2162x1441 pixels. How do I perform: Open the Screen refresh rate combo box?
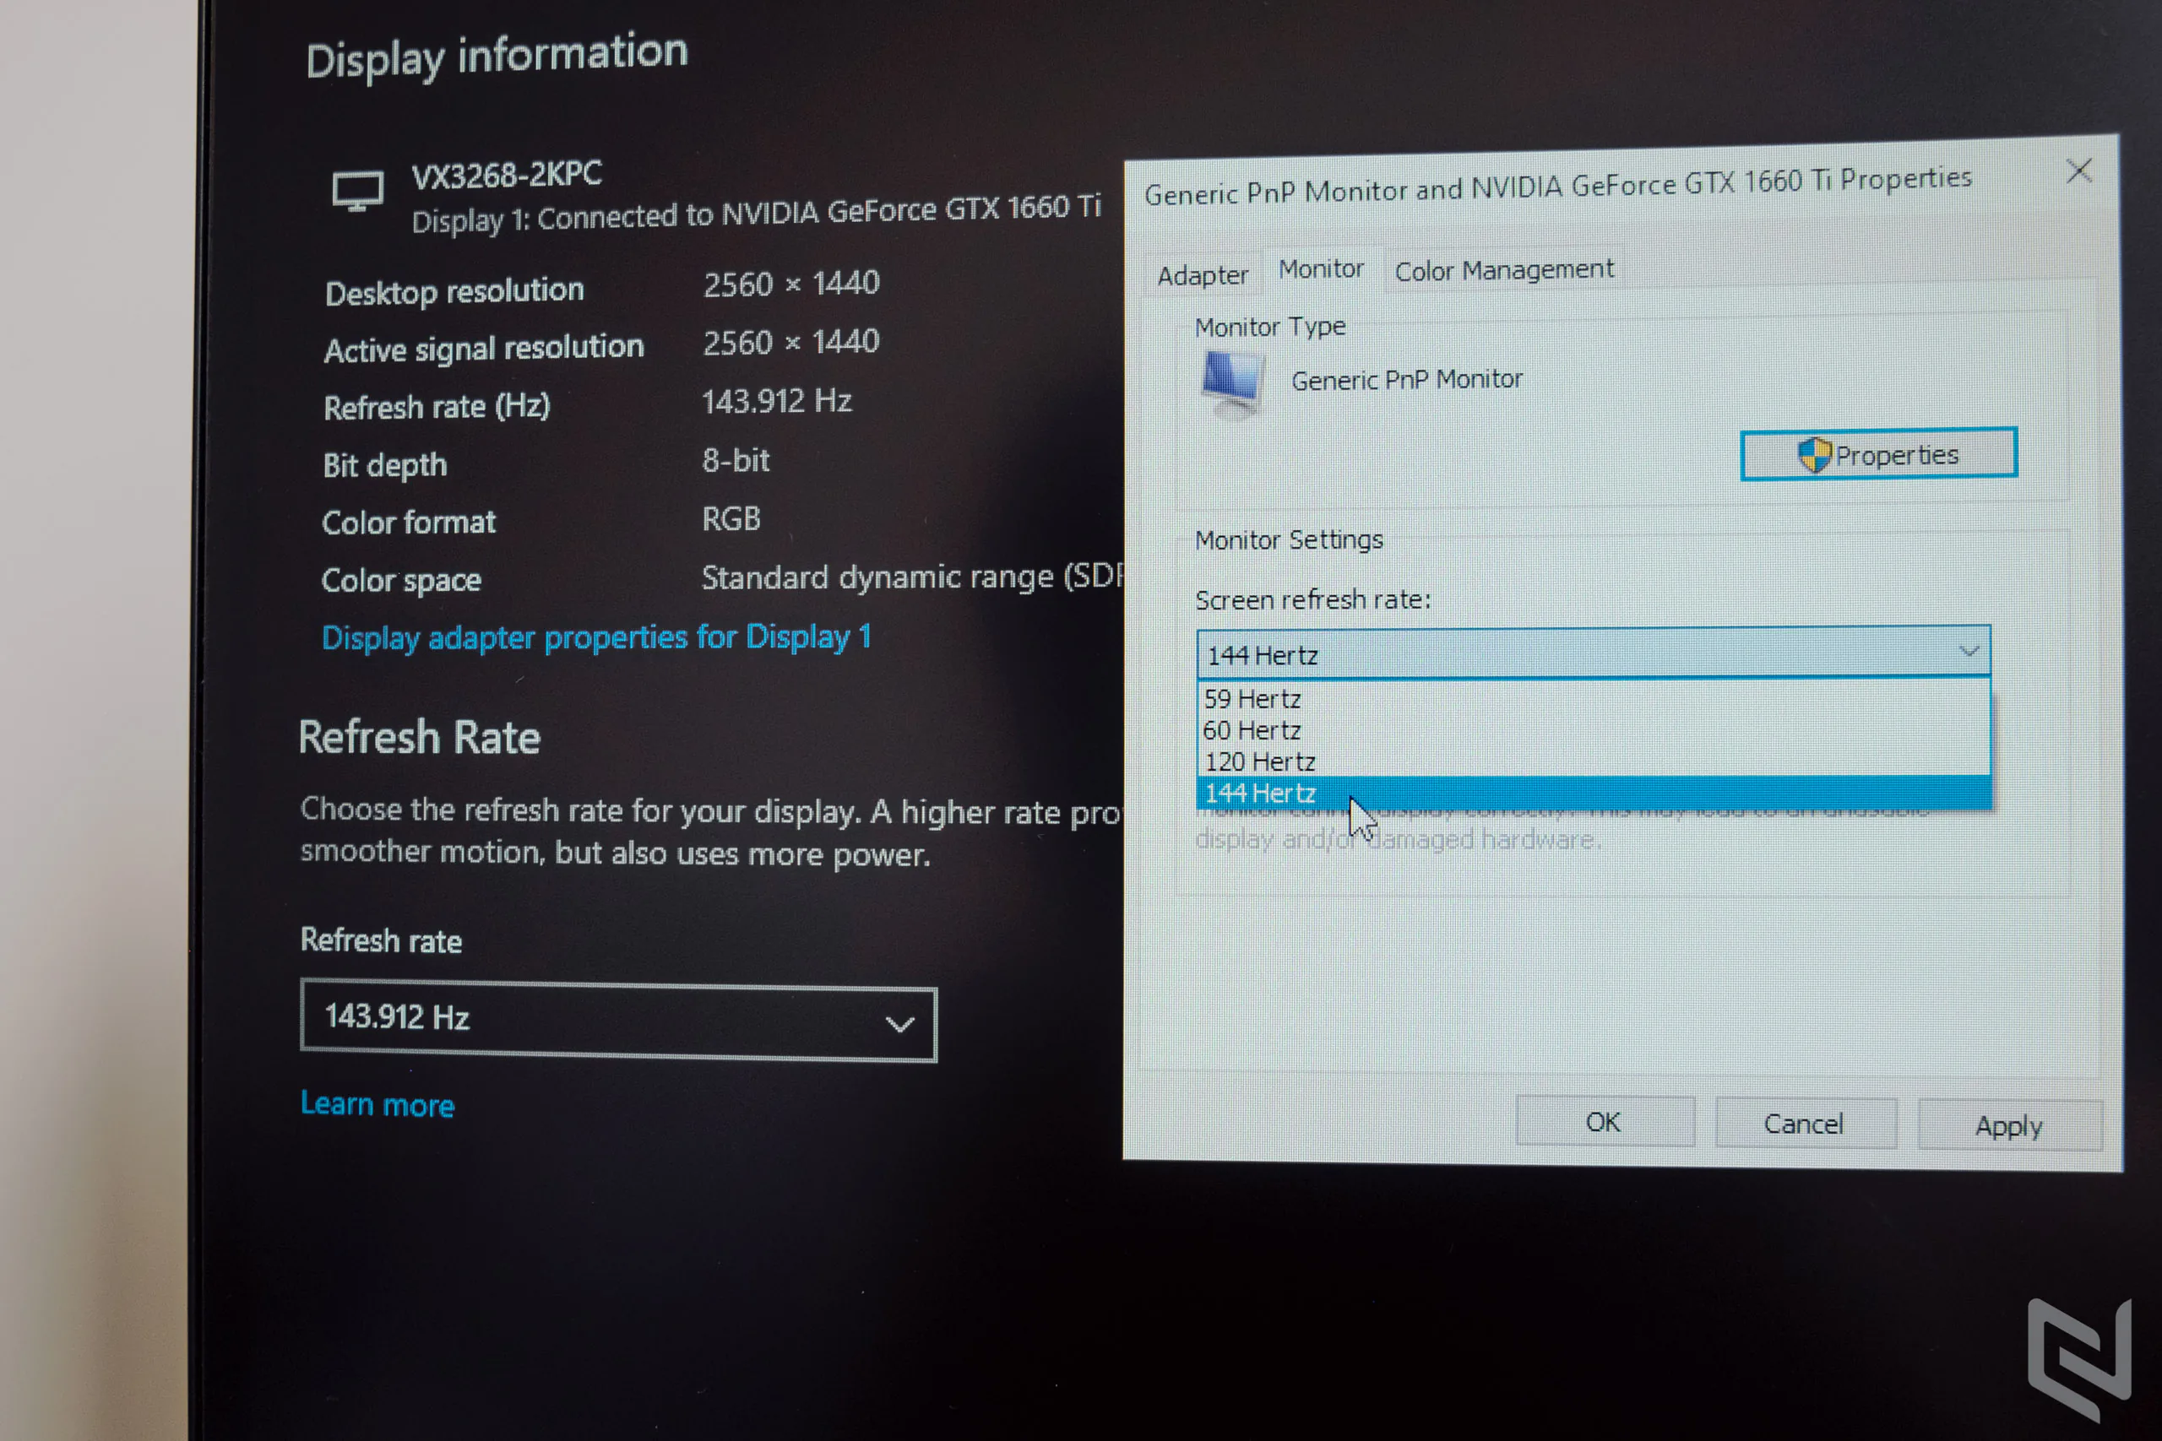(1593, 653)
